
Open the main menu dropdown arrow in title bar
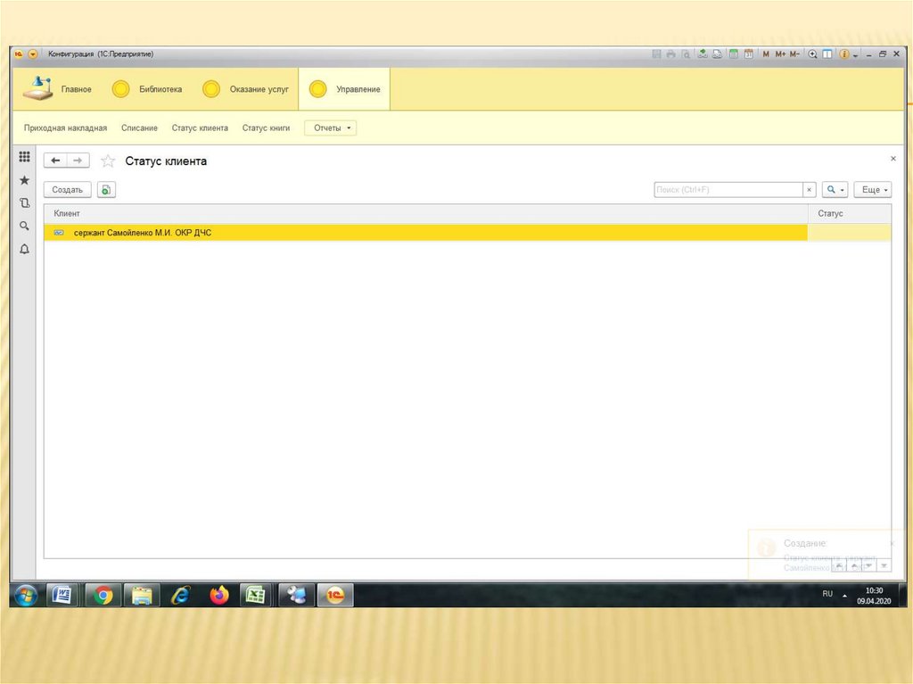(33, 54)
